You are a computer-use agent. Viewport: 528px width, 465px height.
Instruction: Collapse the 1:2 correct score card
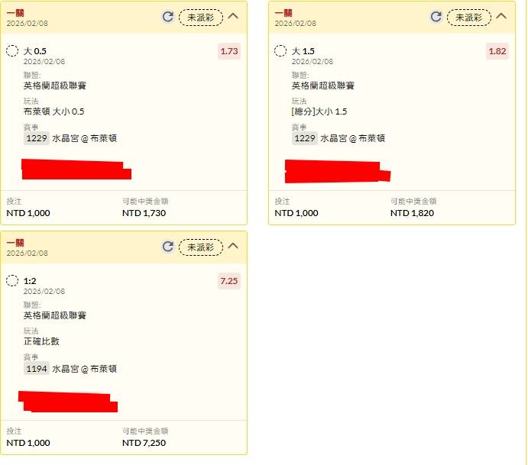(x=233, y=246)
